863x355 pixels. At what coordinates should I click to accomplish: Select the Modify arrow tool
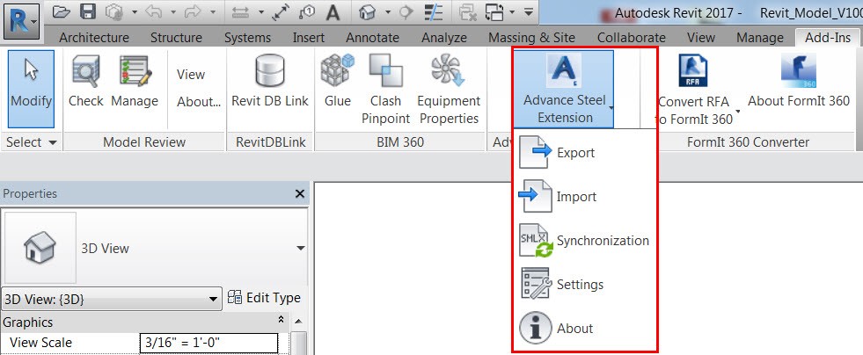[32, 89]
